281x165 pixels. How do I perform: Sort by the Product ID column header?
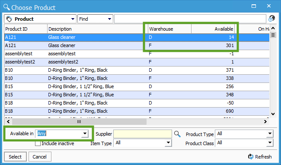pos(26,29)
